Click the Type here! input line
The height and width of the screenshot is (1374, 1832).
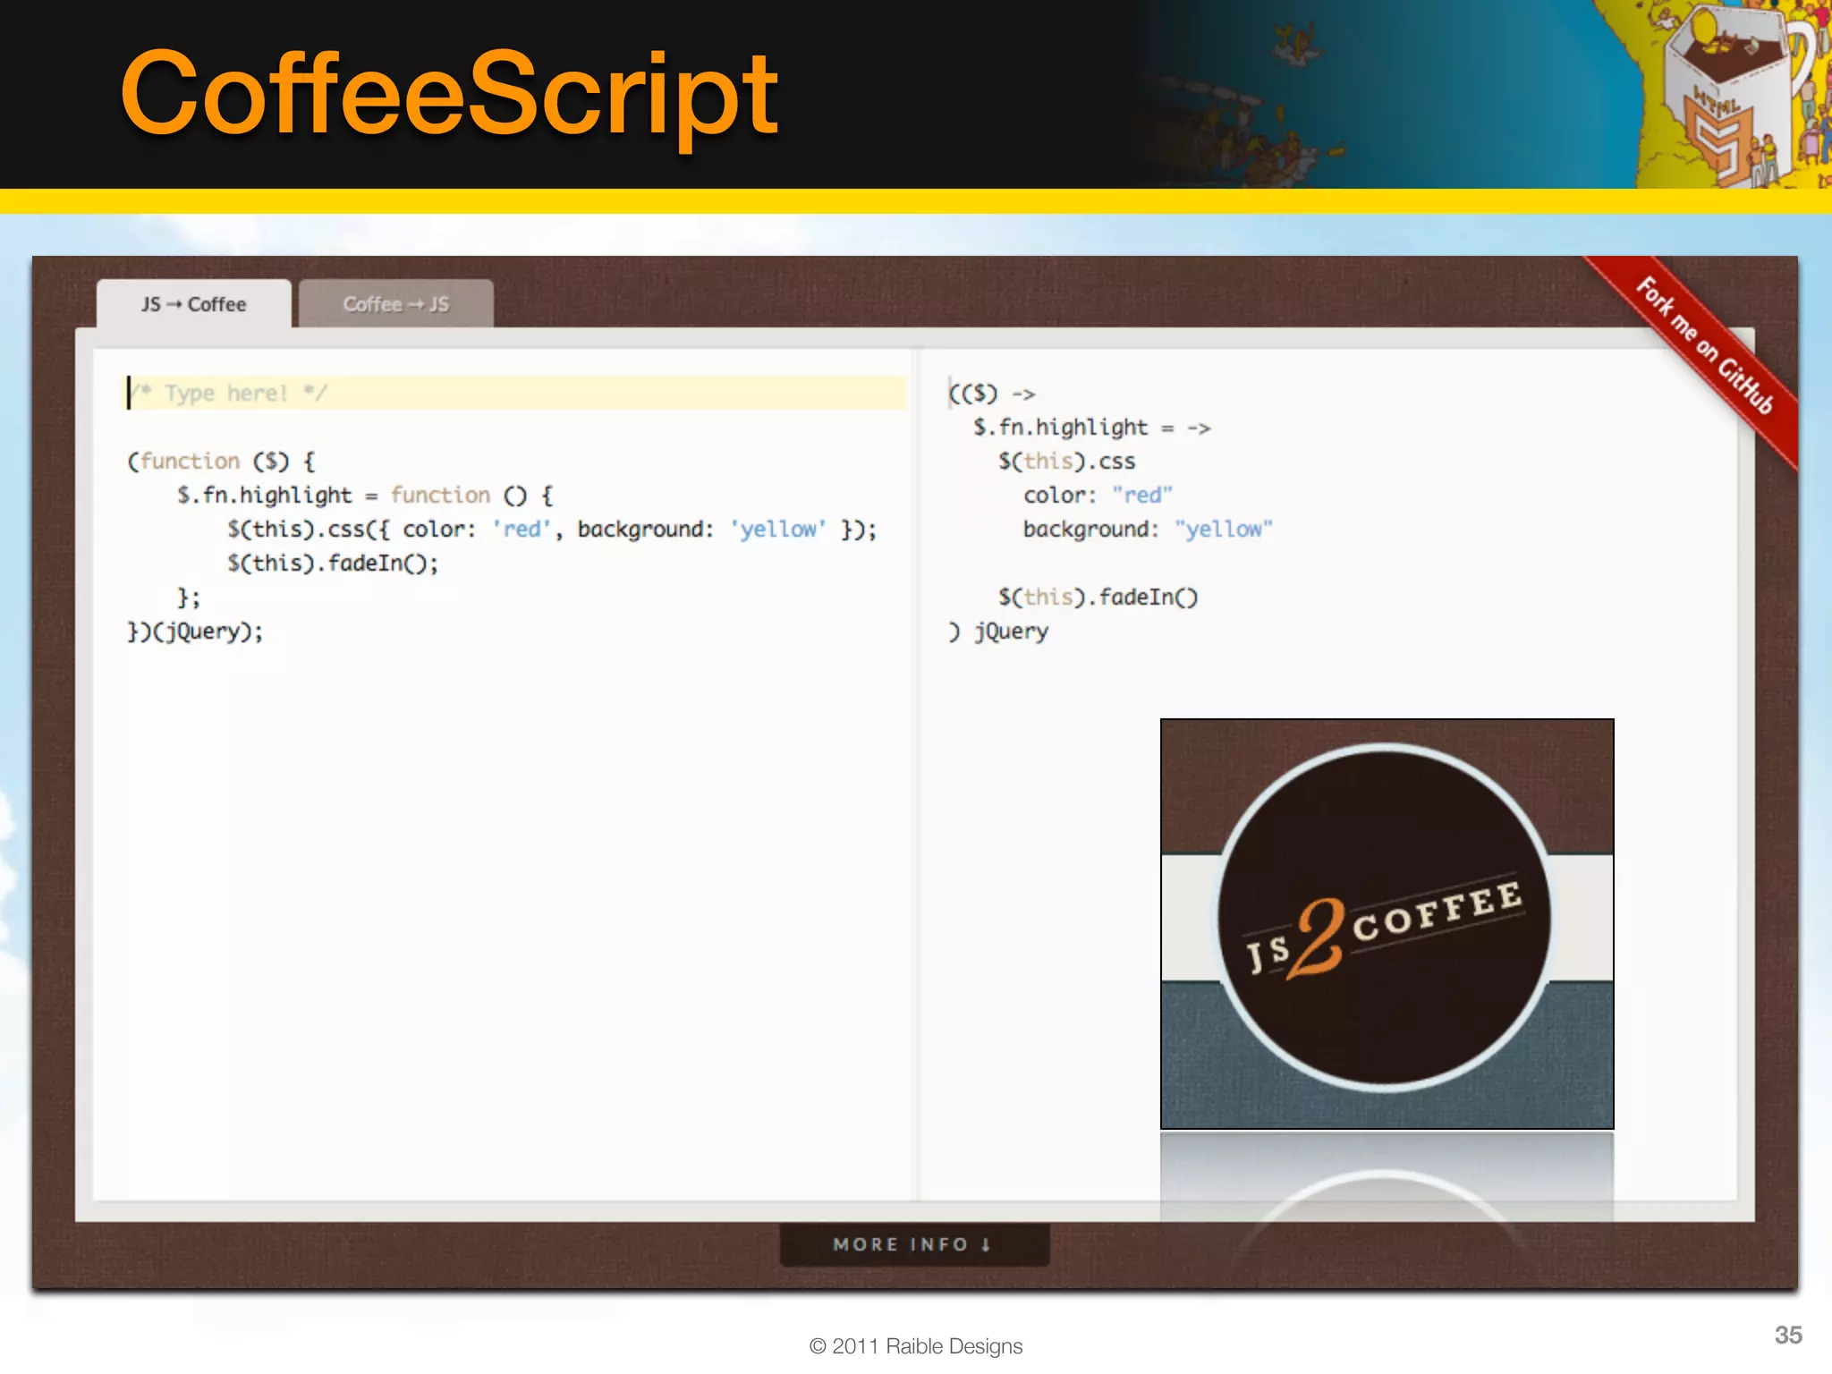click(x=515, y=393)
